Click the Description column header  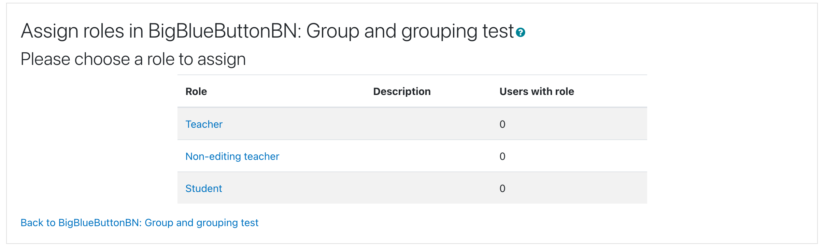(402, 91)
